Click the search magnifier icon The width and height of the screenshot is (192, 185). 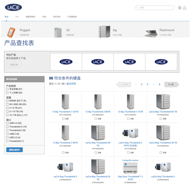coord(137,8)
